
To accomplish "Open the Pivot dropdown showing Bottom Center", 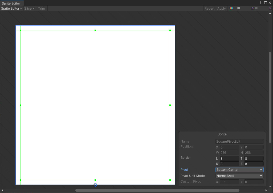I will tap(239, 170).
